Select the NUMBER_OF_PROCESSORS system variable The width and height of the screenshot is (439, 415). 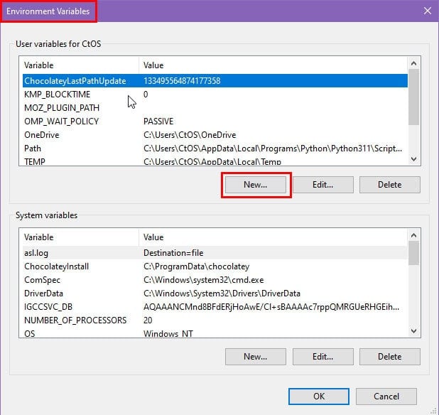coord(215,320)
